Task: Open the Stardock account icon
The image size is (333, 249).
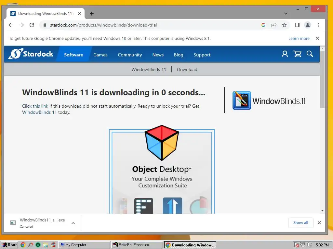Action: pos(285,54)
